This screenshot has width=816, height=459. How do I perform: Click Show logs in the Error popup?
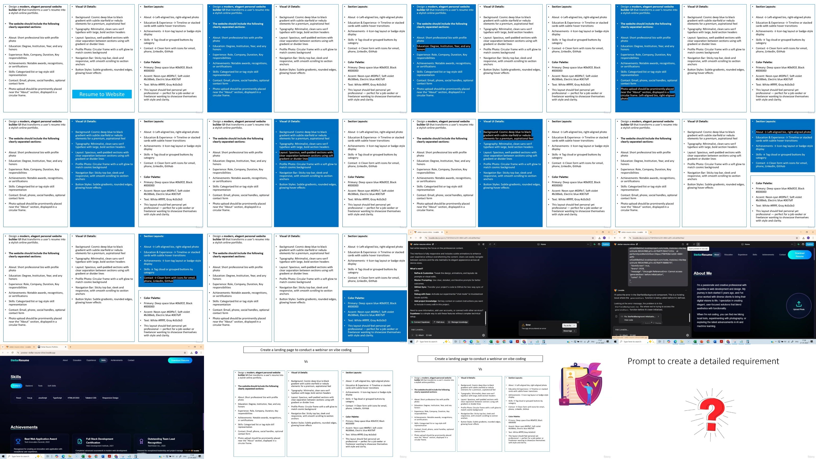(570, 331)
